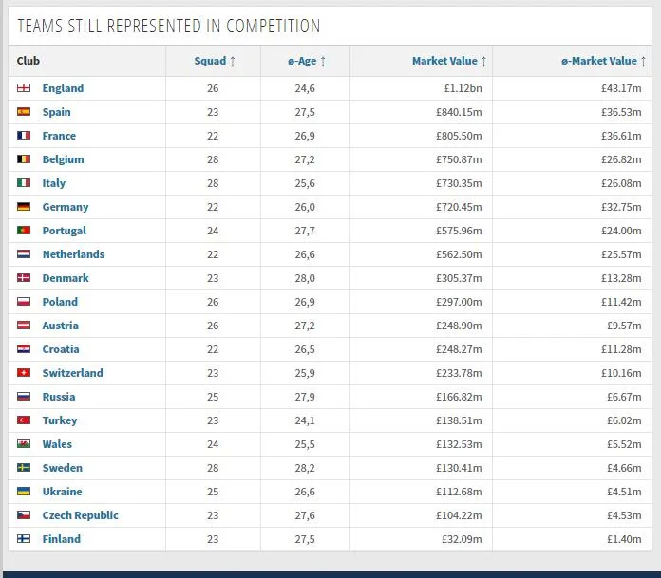Screen dimensions: 661x578
Task: Click the Germany flag icon
Action: pos(24,207)
